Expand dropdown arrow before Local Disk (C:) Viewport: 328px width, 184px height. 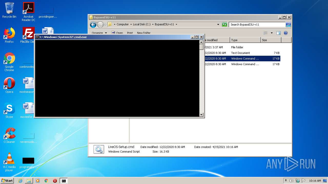pyautogui.click(x=131, y=25)
